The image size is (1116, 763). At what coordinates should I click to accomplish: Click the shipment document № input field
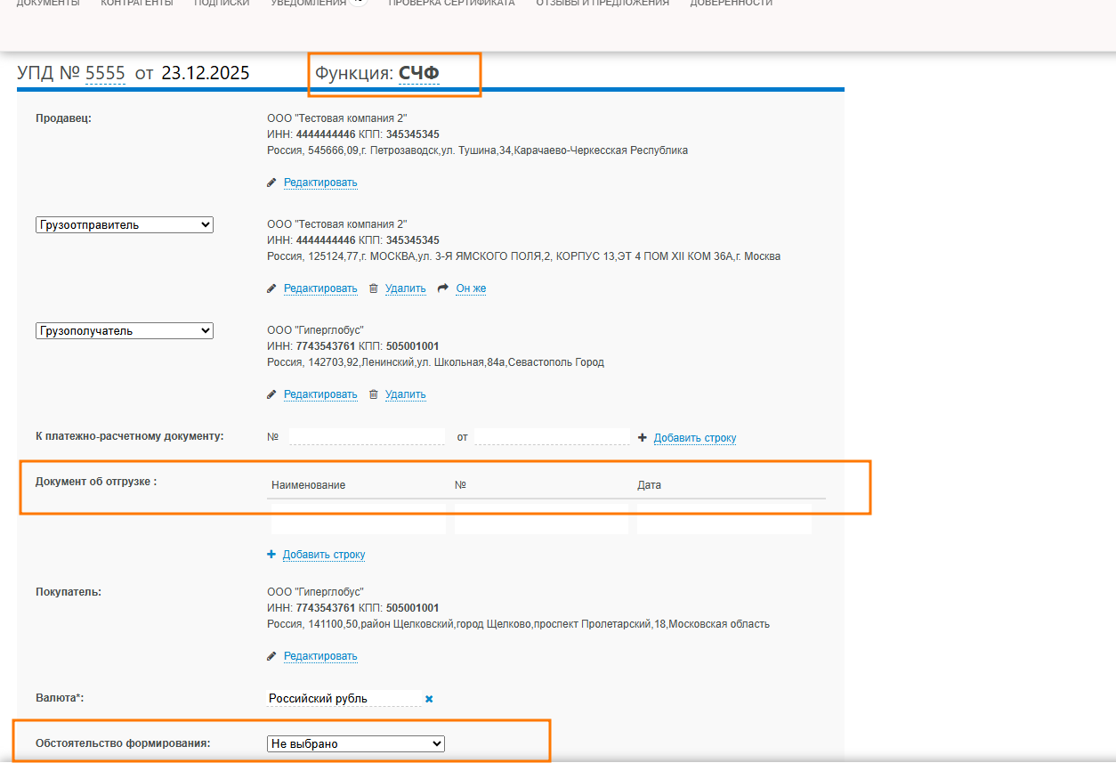pos(541,518)
